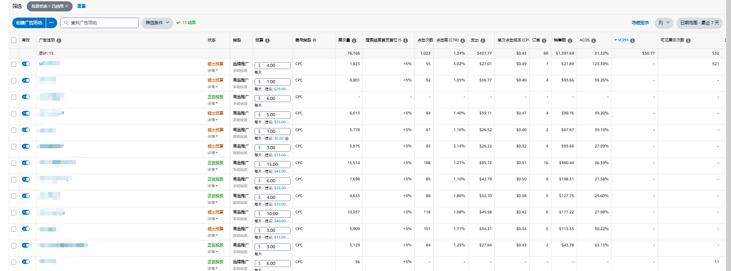Open the 筛选条件 dropdown

pos(157,22)
